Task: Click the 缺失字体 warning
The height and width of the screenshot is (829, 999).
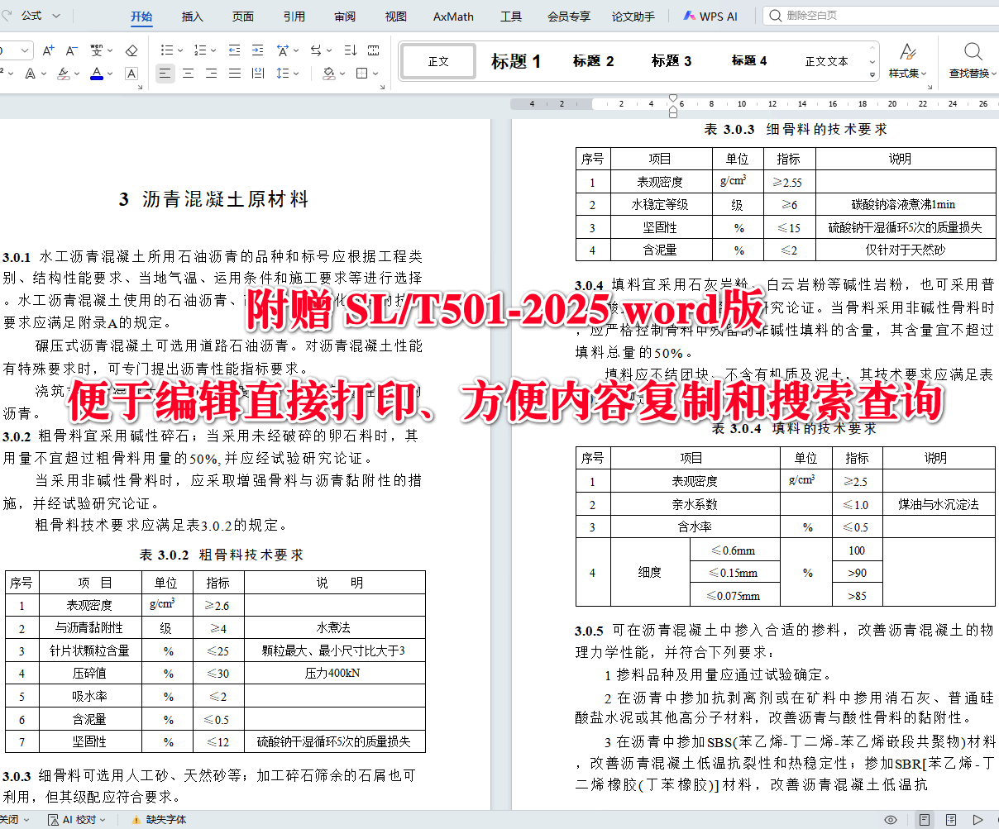Action: click(159, 820)
